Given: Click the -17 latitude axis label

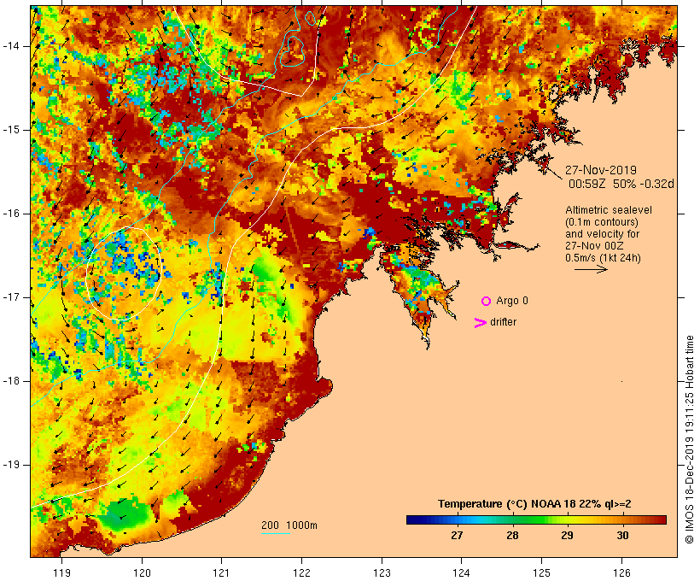Looking at the screenshot, I should point(11,297).
